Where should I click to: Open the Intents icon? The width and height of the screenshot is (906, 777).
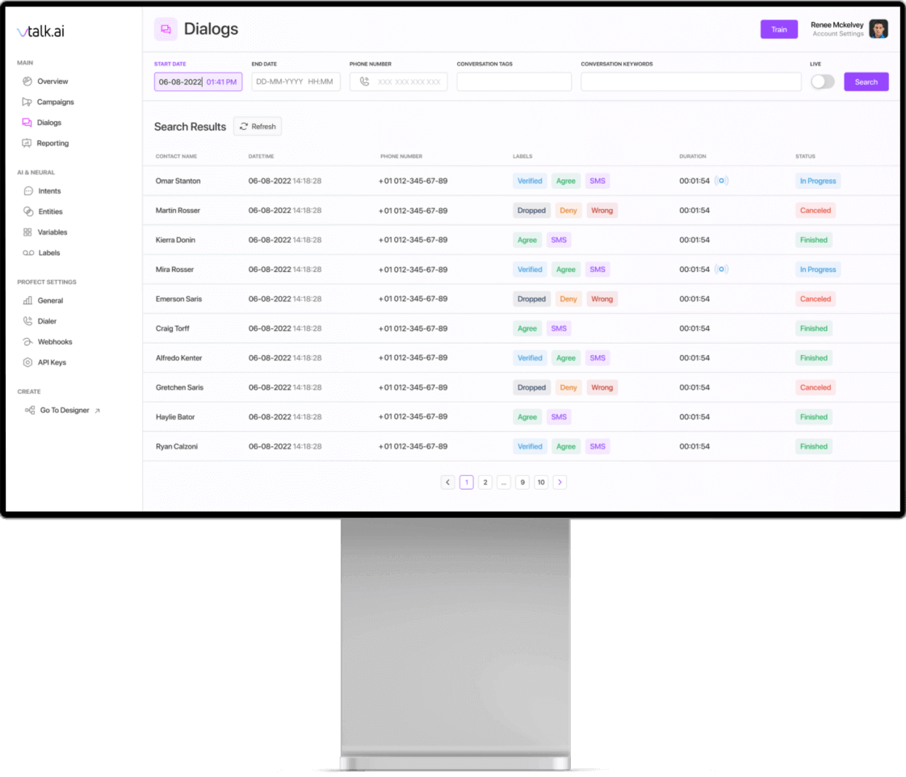click(x=28, y=191)
